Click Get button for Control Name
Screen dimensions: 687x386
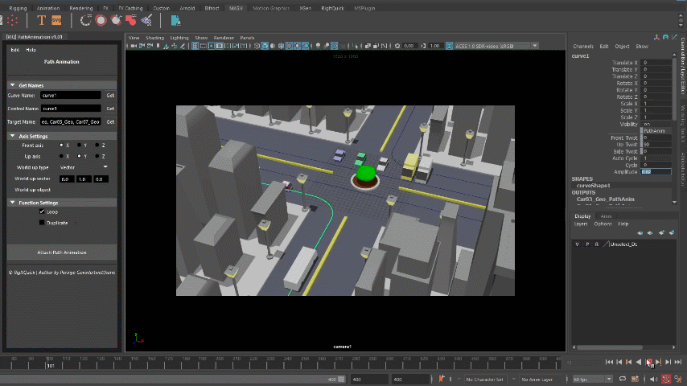click(110, 109)
